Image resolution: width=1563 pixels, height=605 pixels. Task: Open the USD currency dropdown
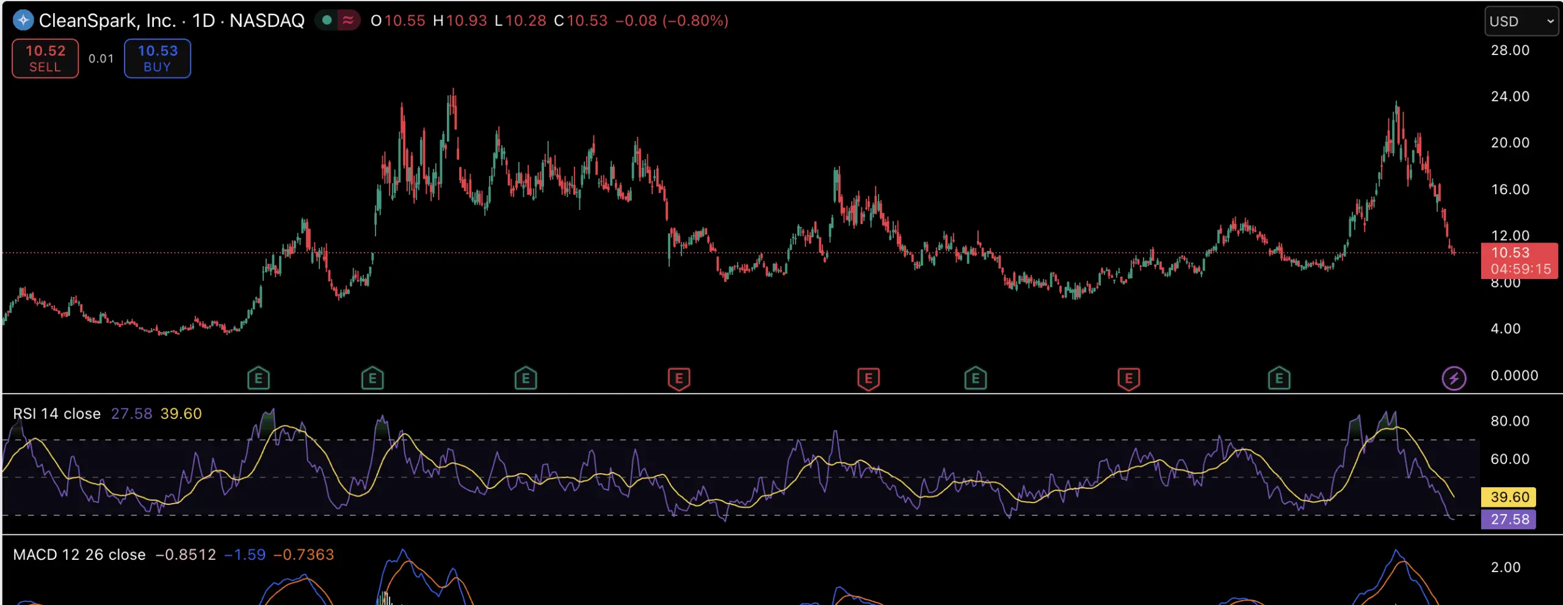pos(1521,21)
